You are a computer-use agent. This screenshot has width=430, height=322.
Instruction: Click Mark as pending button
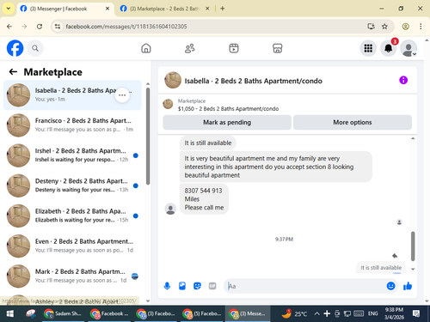pyautogui.click(x=227, y=123)
